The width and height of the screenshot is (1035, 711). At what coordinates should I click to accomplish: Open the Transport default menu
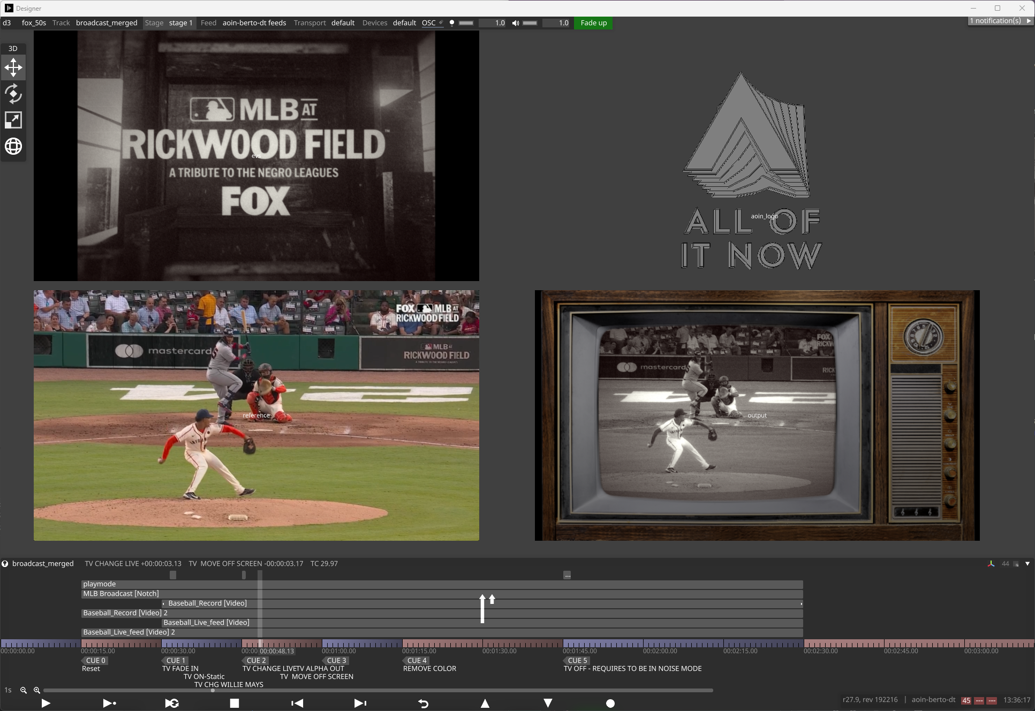point(324,22)
